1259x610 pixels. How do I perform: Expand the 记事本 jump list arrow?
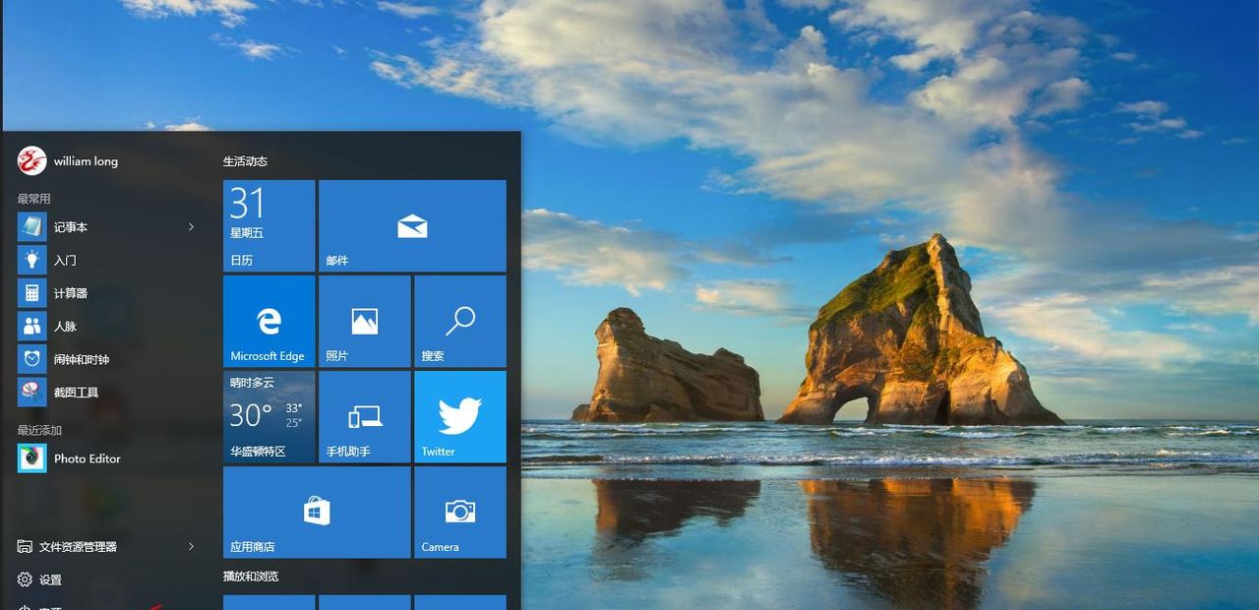[194, 226]
